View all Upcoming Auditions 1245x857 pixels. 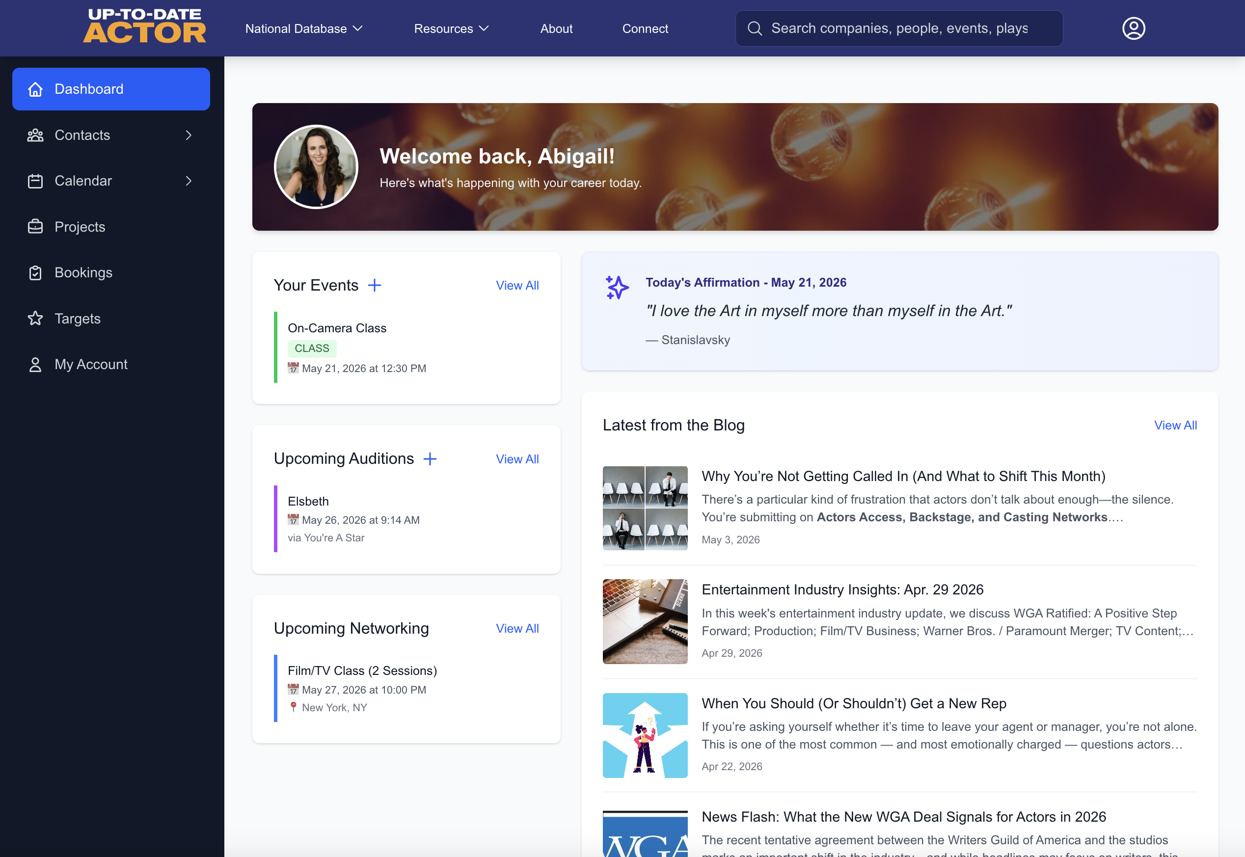coord(517,459)
